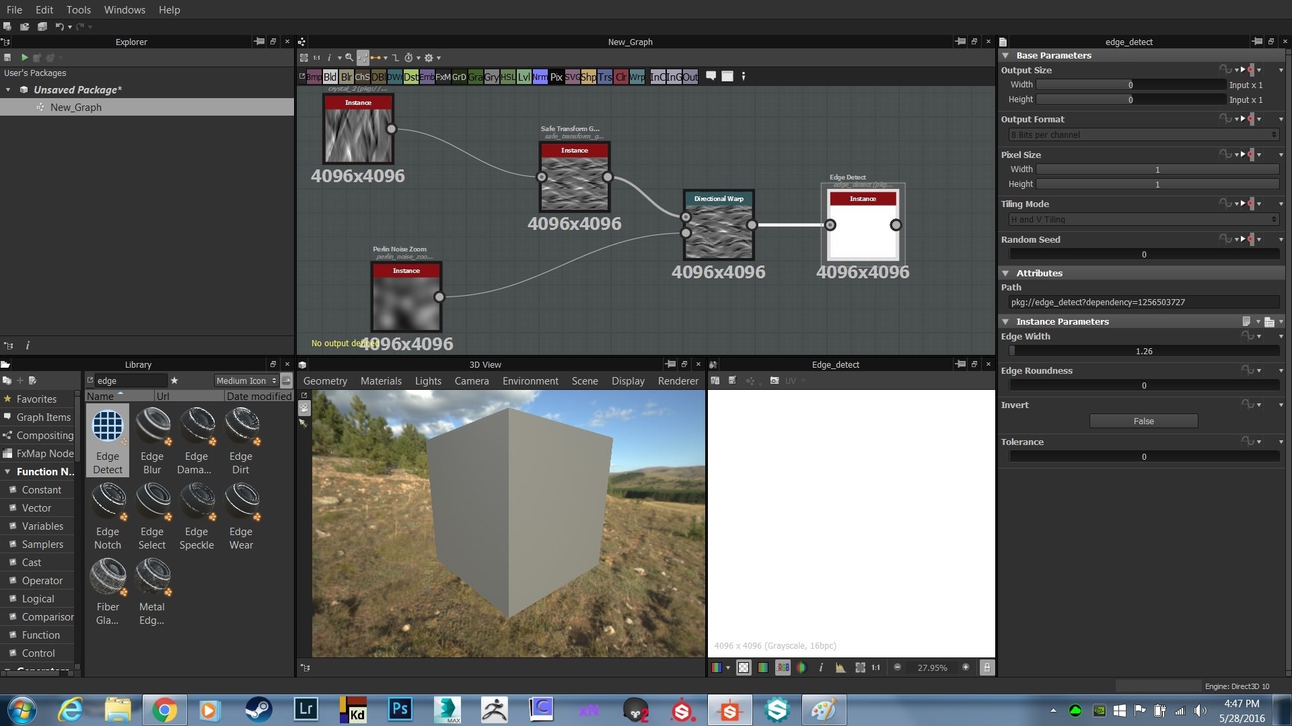Adjust the Edge Roundness slider
Screen dimensions: 1292x726
pyautogui.click(x=1143, y=386)
